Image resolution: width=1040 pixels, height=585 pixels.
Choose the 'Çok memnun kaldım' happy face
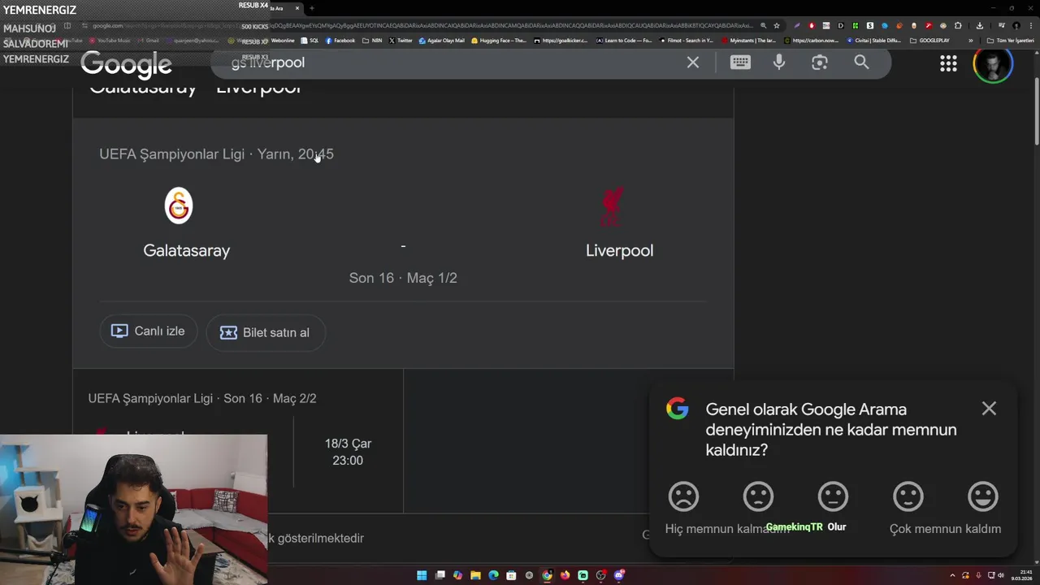[x=983, y=496]
